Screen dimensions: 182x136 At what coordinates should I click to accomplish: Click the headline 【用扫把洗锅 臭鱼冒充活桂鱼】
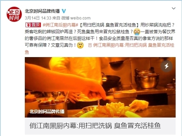109,25
